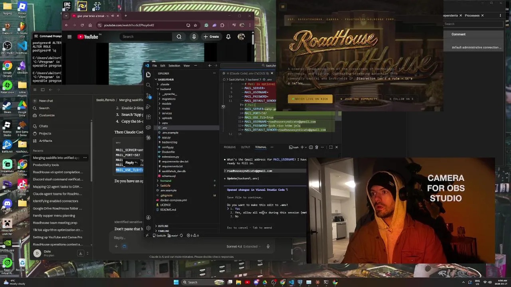Bookmark the YouTube page with star icon
511x287 pixels.
pos(195,25)
